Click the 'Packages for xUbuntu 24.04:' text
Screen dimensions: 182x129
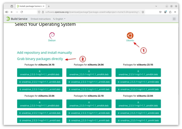click(89, 65)
